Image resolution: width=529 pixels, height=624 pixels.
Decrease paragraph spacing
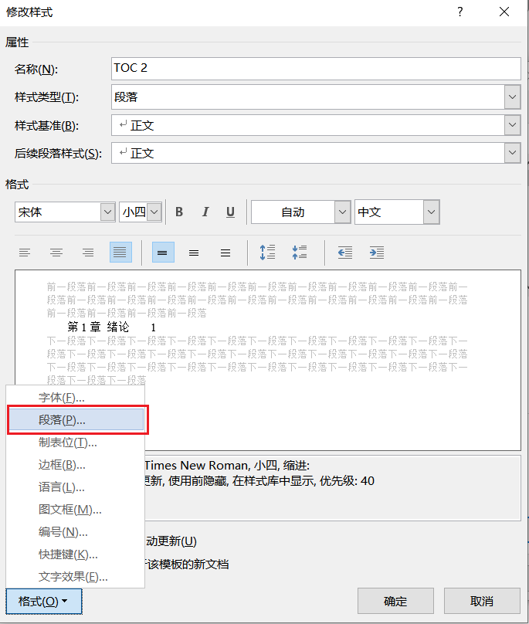300,253
